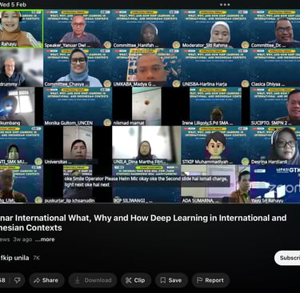Image resolution: width=300 pixels, height=293 pixels.
Task: Click the UNILA_Dina Martha Fitri tile
Action: pyautogui.click(x=146, y=145)
